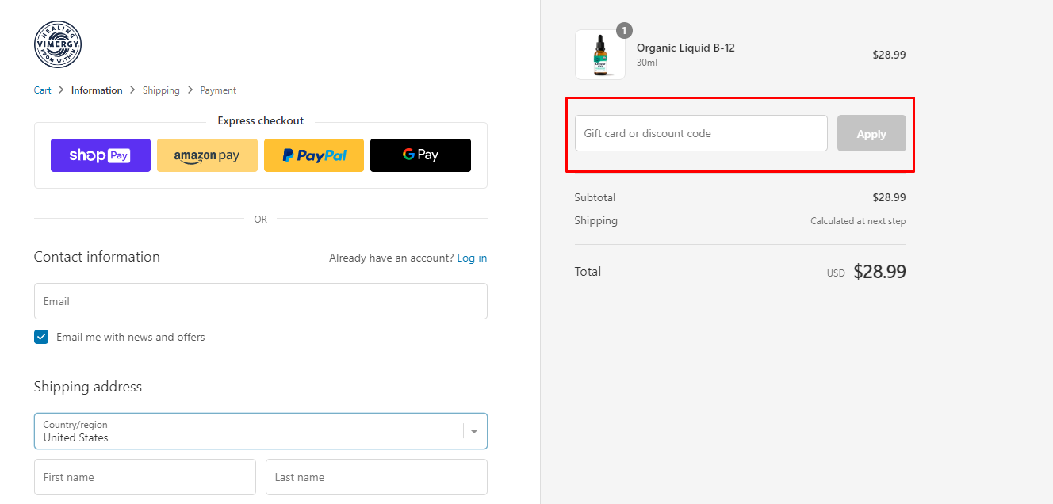The width and height of the screenshot is (1053, 504).
Task: Click the Vimergy logo
Action: click(58, 44)
